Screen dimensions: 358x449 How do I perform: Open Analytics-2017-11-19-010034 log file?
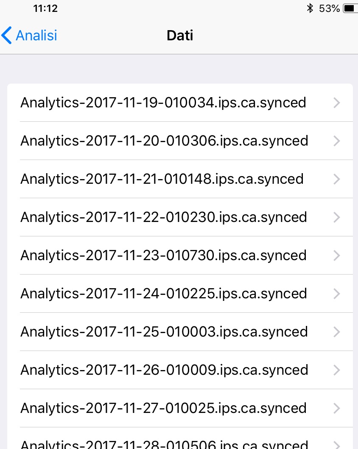(x=163, y=103)
